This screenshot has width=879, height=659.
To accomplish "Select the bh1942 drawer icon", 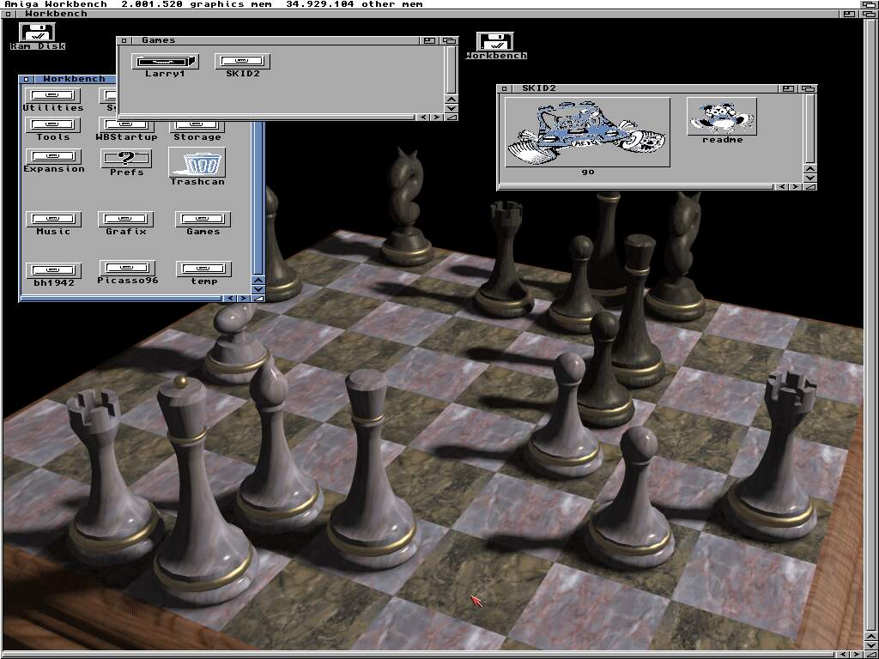I will pos(54,270).
